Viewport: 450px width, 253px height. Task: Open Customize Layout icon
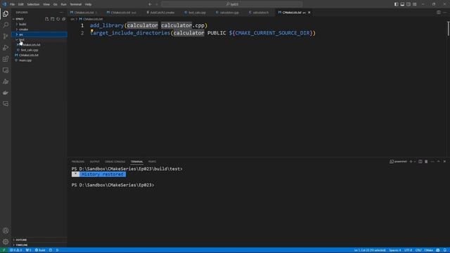click(415, 4)
